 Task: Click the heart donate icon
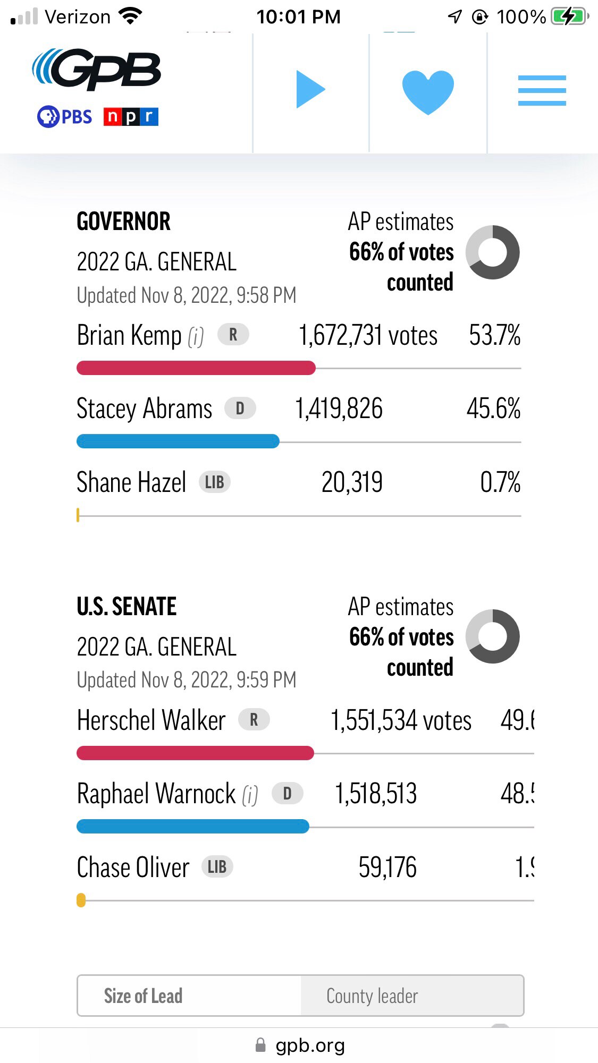click(428, 89)
